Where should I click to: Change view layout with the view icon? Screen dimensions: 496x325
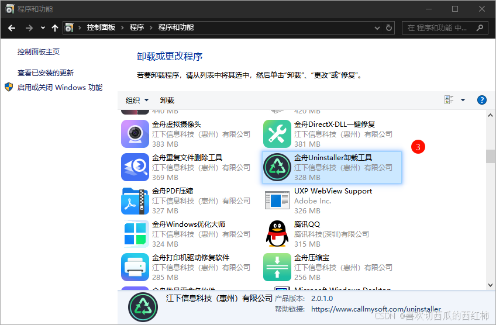tap(449, 100)
